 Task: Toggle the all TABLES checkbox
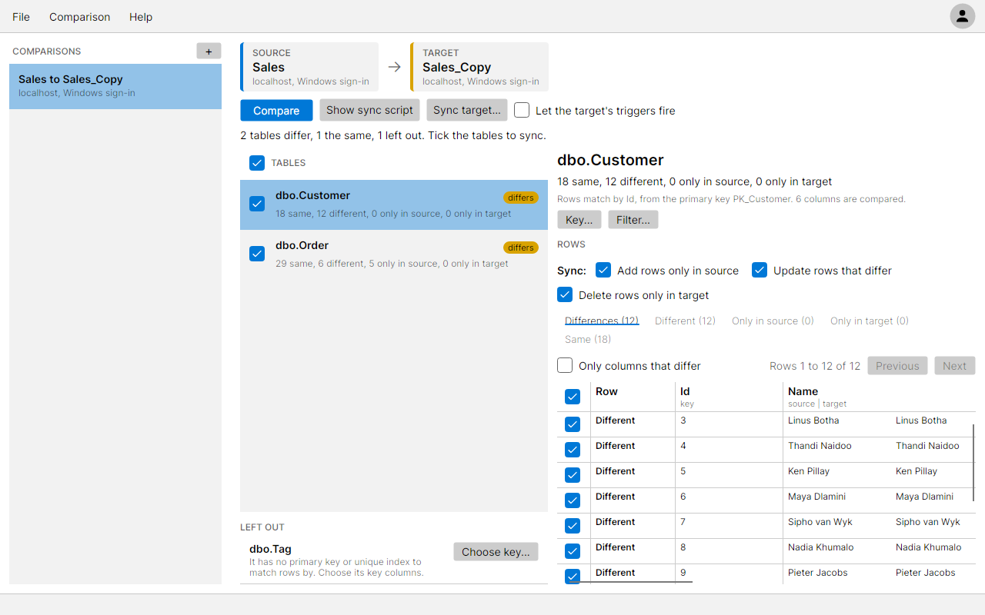click(257, 163)
